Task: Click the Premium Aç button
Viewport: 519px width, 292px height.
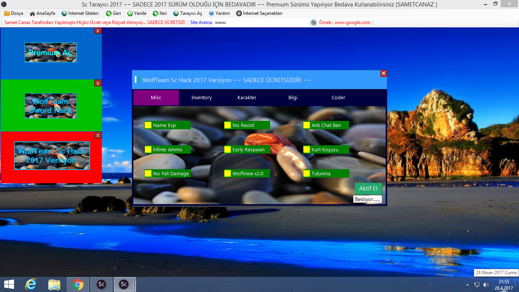Action: pos(51,52)
